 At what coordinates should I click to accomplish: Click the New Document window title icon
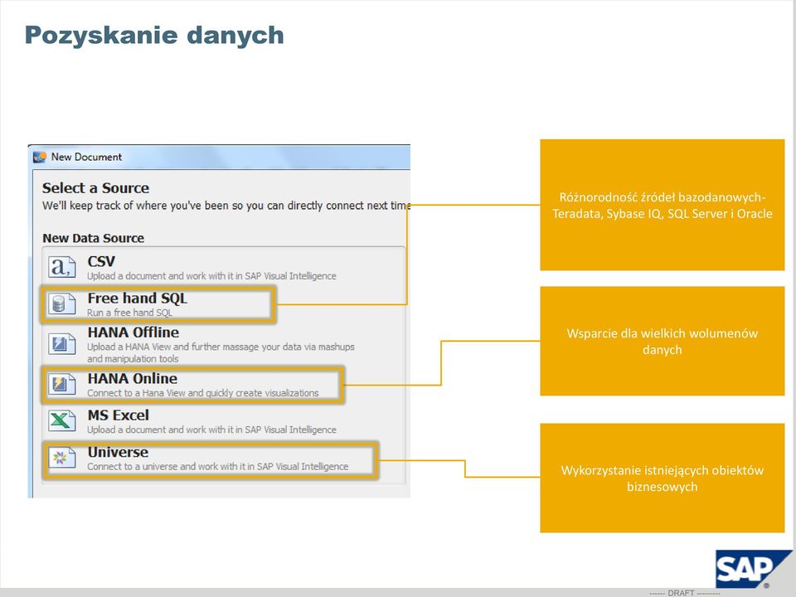(40, 157)
